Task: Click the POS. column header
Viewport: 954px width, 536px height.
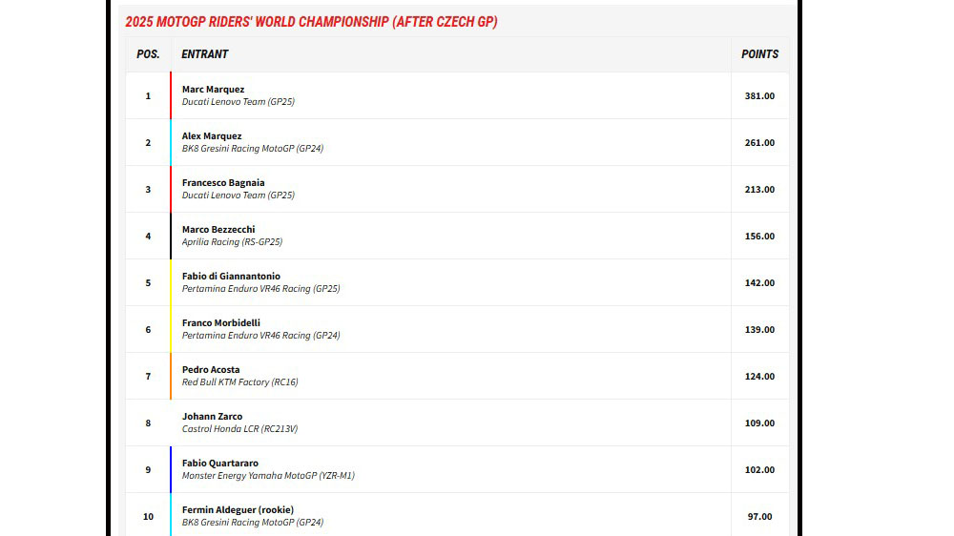Action: 148,54
